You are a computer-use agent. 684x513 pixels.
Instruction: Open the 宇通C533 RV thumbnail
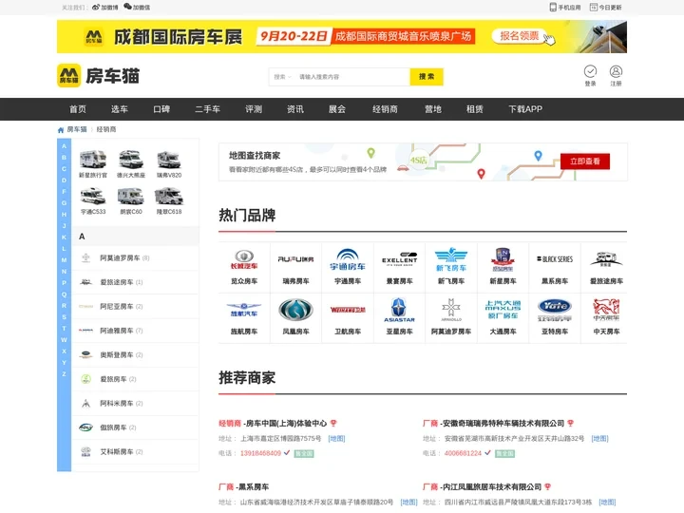(x=93, y=196)
